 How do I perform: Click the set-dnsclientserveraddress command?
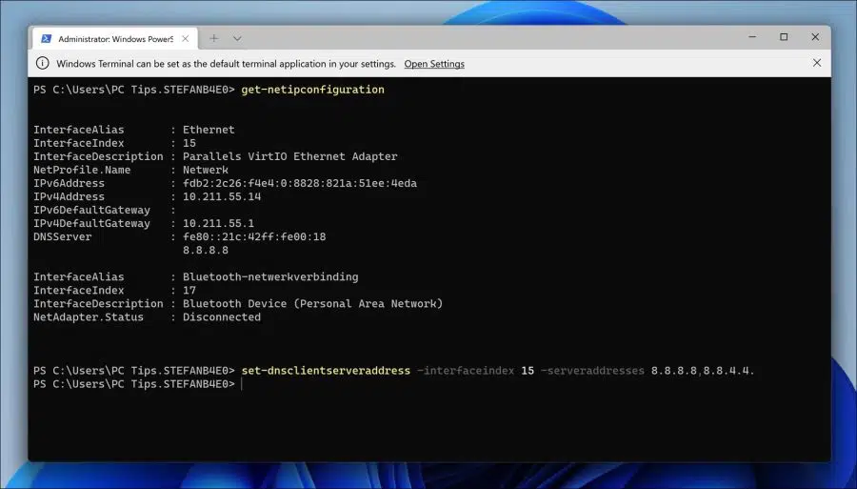[x=326, y=371]
